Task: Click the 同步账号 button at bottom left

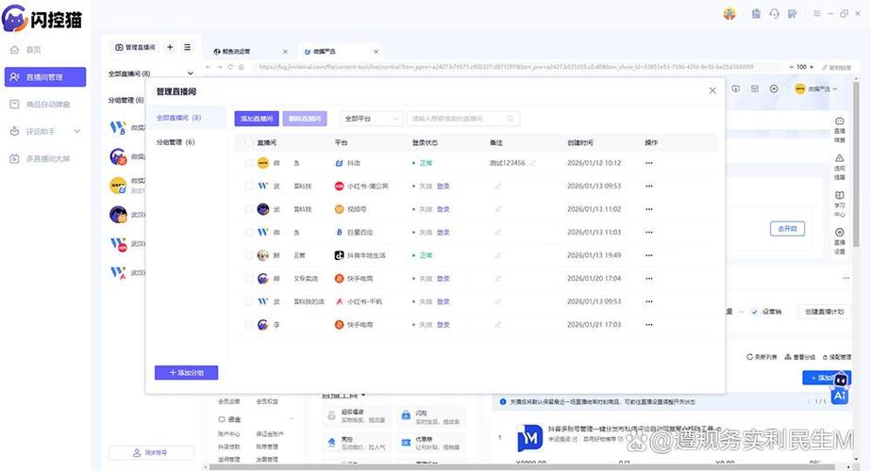Action: [151, 453]
